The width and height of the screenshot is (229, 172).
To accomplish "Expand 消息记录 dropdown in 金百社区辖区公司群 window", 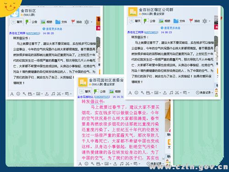I will (x=204, y=93).
